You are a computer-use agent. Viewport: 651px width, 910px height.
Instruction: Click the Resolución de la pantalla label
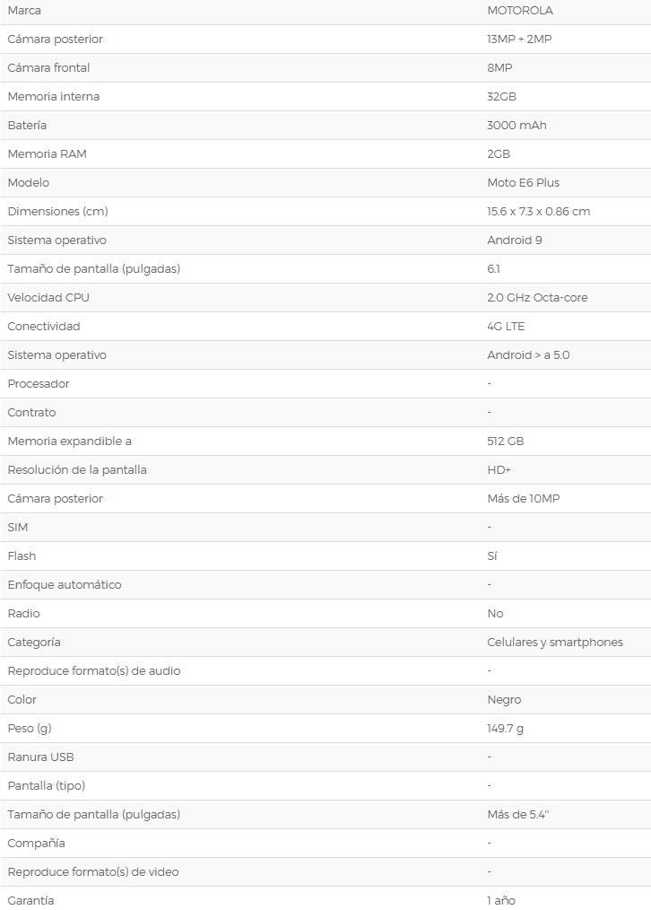(x=77, y=470)
